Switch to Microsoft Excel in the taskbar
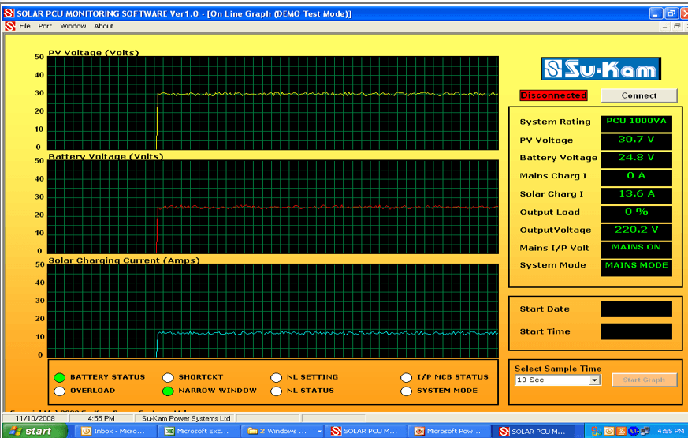 tap(197, 431)
